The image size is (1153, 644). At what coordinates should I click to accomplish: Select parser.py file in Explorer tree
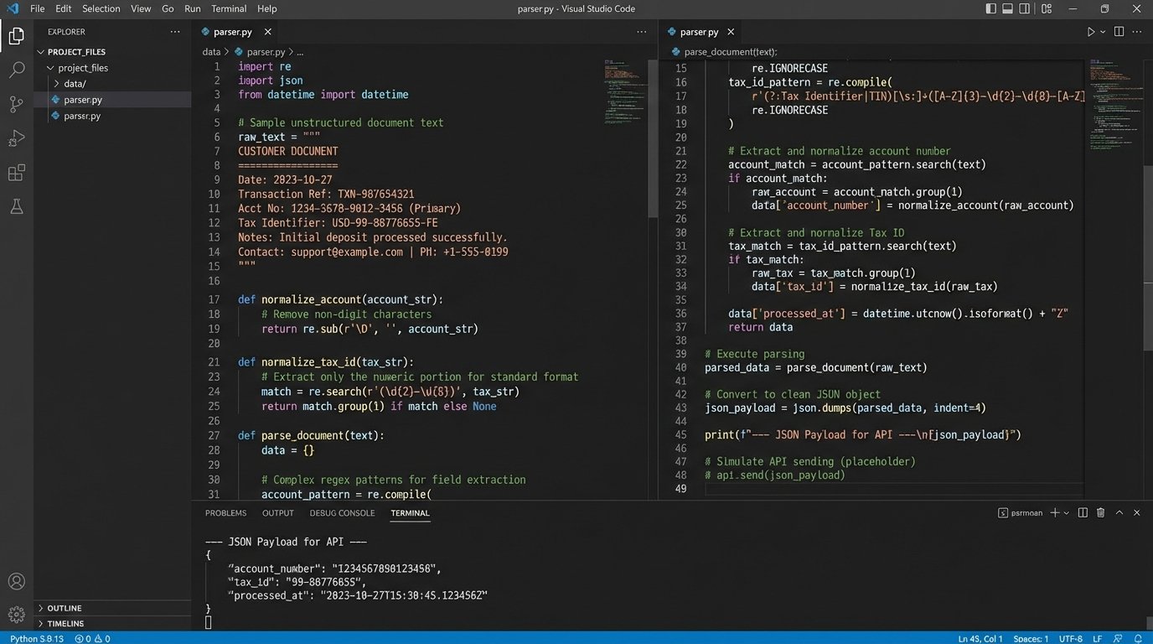(x=83, y=100)
